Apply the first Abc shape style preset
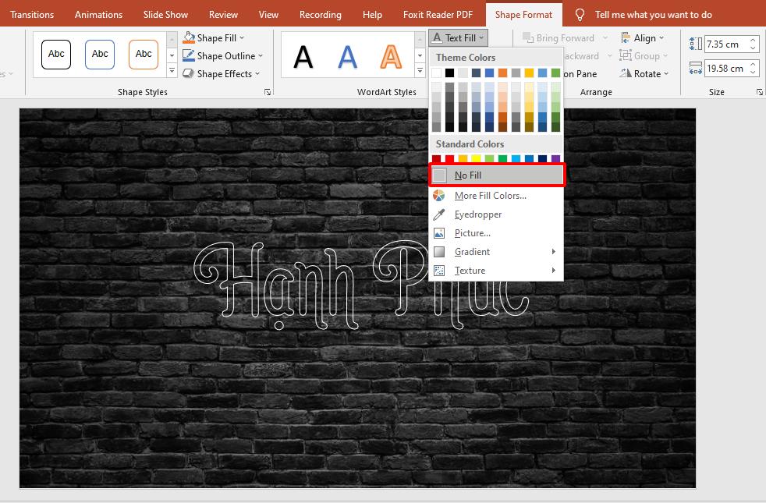 coord(55,54)
